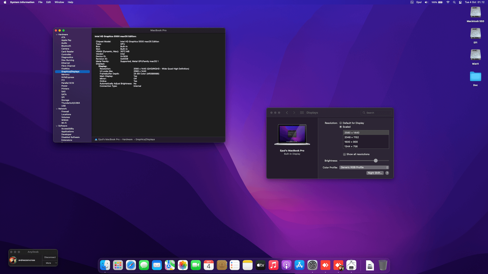488x274 pixels.
Task: Open the Apple TV app in the Dock
Action: pyautogui.click(x=261, y=265)
